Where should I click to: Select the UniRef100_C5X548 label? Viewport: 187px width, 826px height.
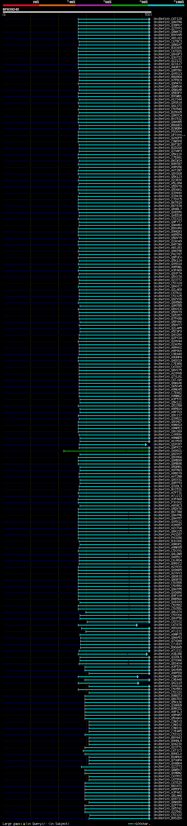(167, 109)
